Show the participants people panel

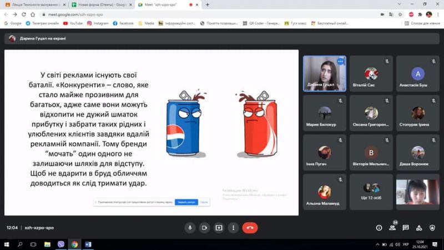point(392,228)
